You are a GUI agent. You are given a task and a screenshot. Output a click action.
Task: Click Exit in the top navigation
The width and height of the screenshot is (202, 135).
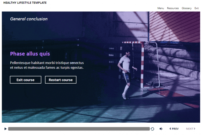point(197,8)
